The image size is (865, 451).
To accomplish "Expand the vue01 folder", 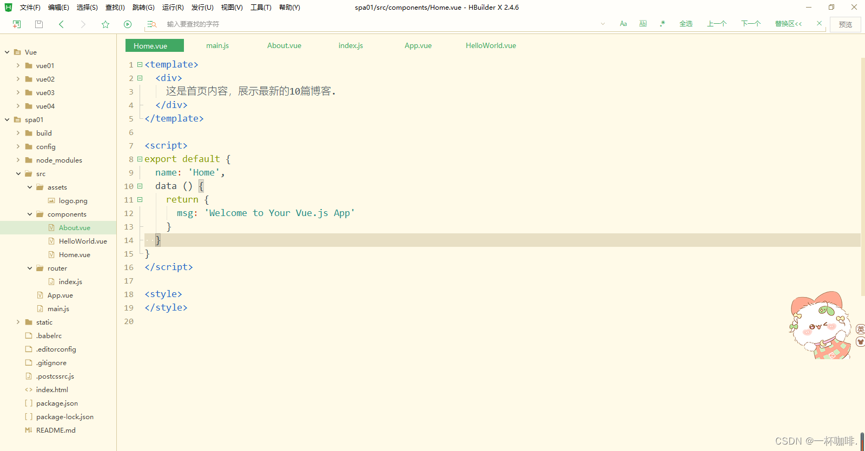I will [18, 66].
